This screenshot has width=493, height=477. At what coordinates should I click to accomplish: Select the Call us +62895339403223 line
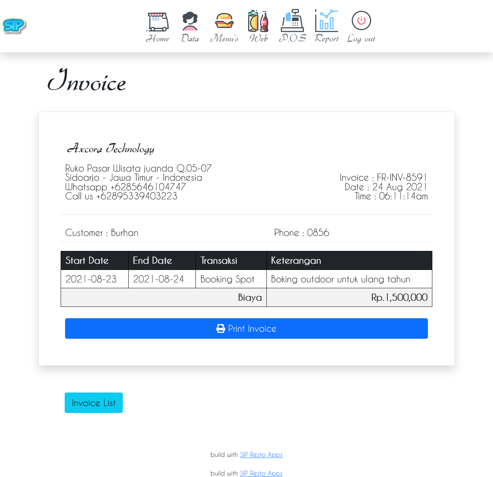tap(121, 196)
